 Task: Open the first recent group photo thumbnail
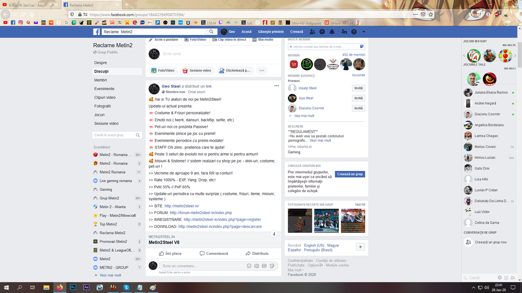point(300,221)
